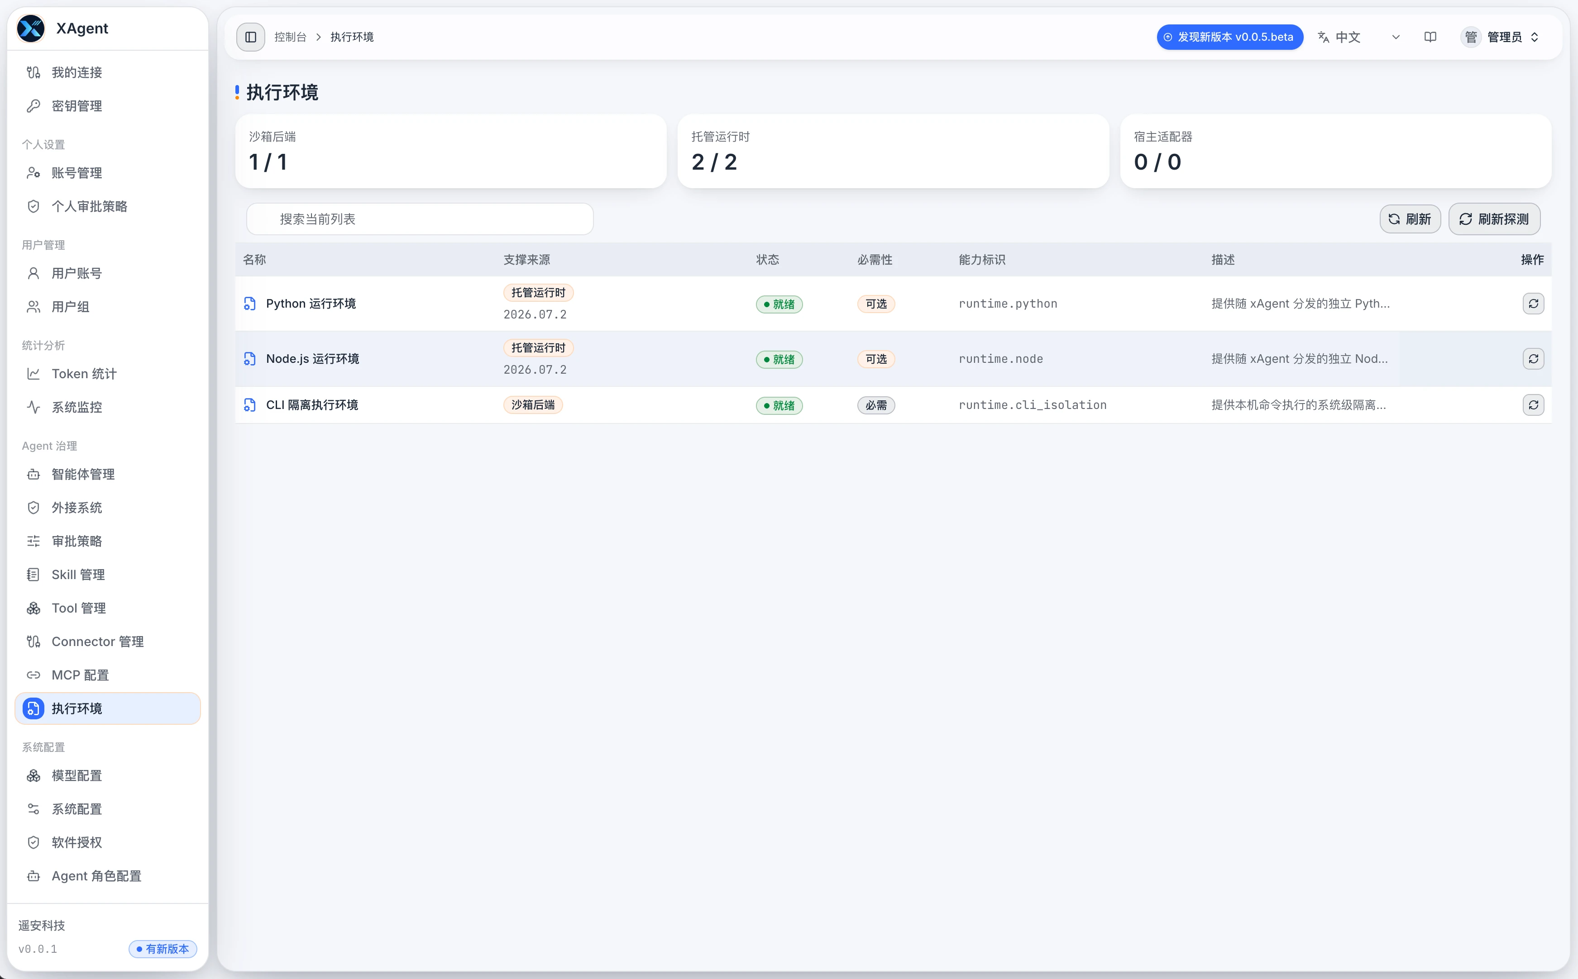Click the 用户组 people icon
Image resolution: width=1578 pixels, height=979 pixels.
[x=33, y=307]
